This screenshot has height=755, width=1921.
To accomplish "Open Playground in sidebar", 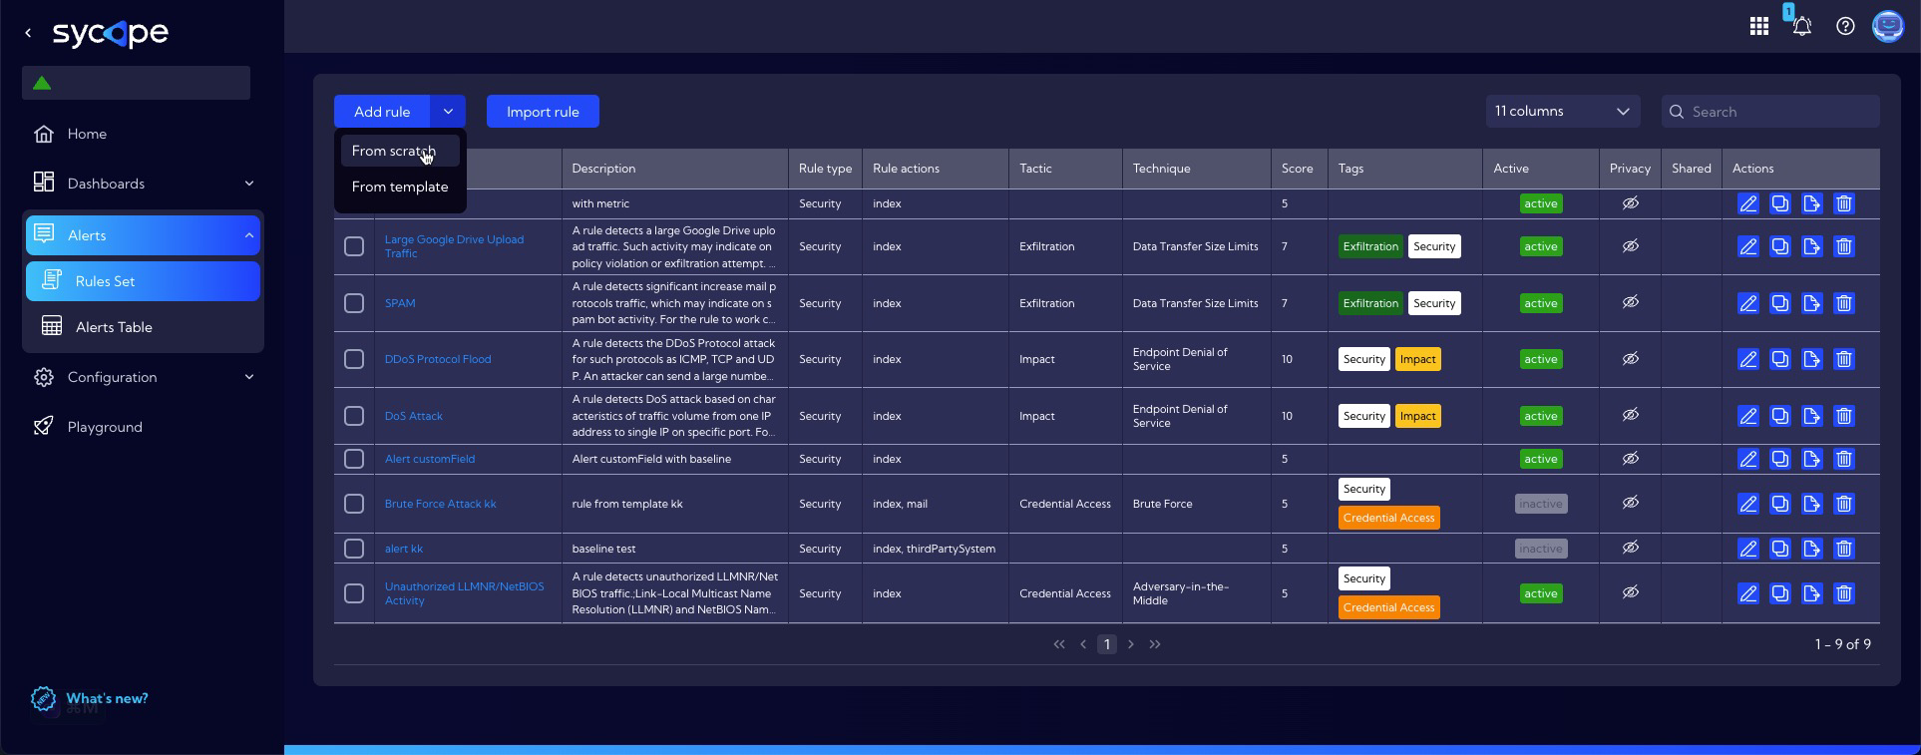I will click(105, 427).
